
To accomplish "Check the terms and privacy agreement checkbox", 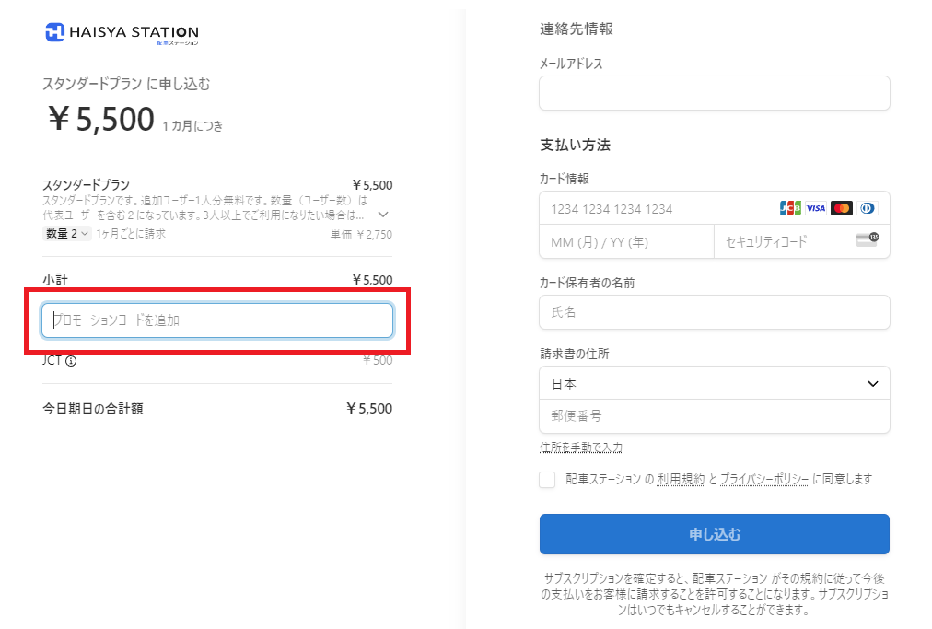I will (x=547, y=479).
